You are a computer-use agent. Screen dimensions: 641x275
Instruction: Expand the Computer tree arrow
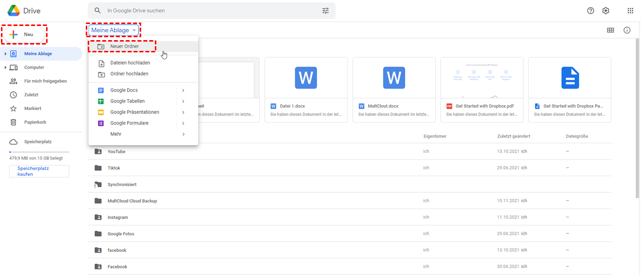pos(5,68)
